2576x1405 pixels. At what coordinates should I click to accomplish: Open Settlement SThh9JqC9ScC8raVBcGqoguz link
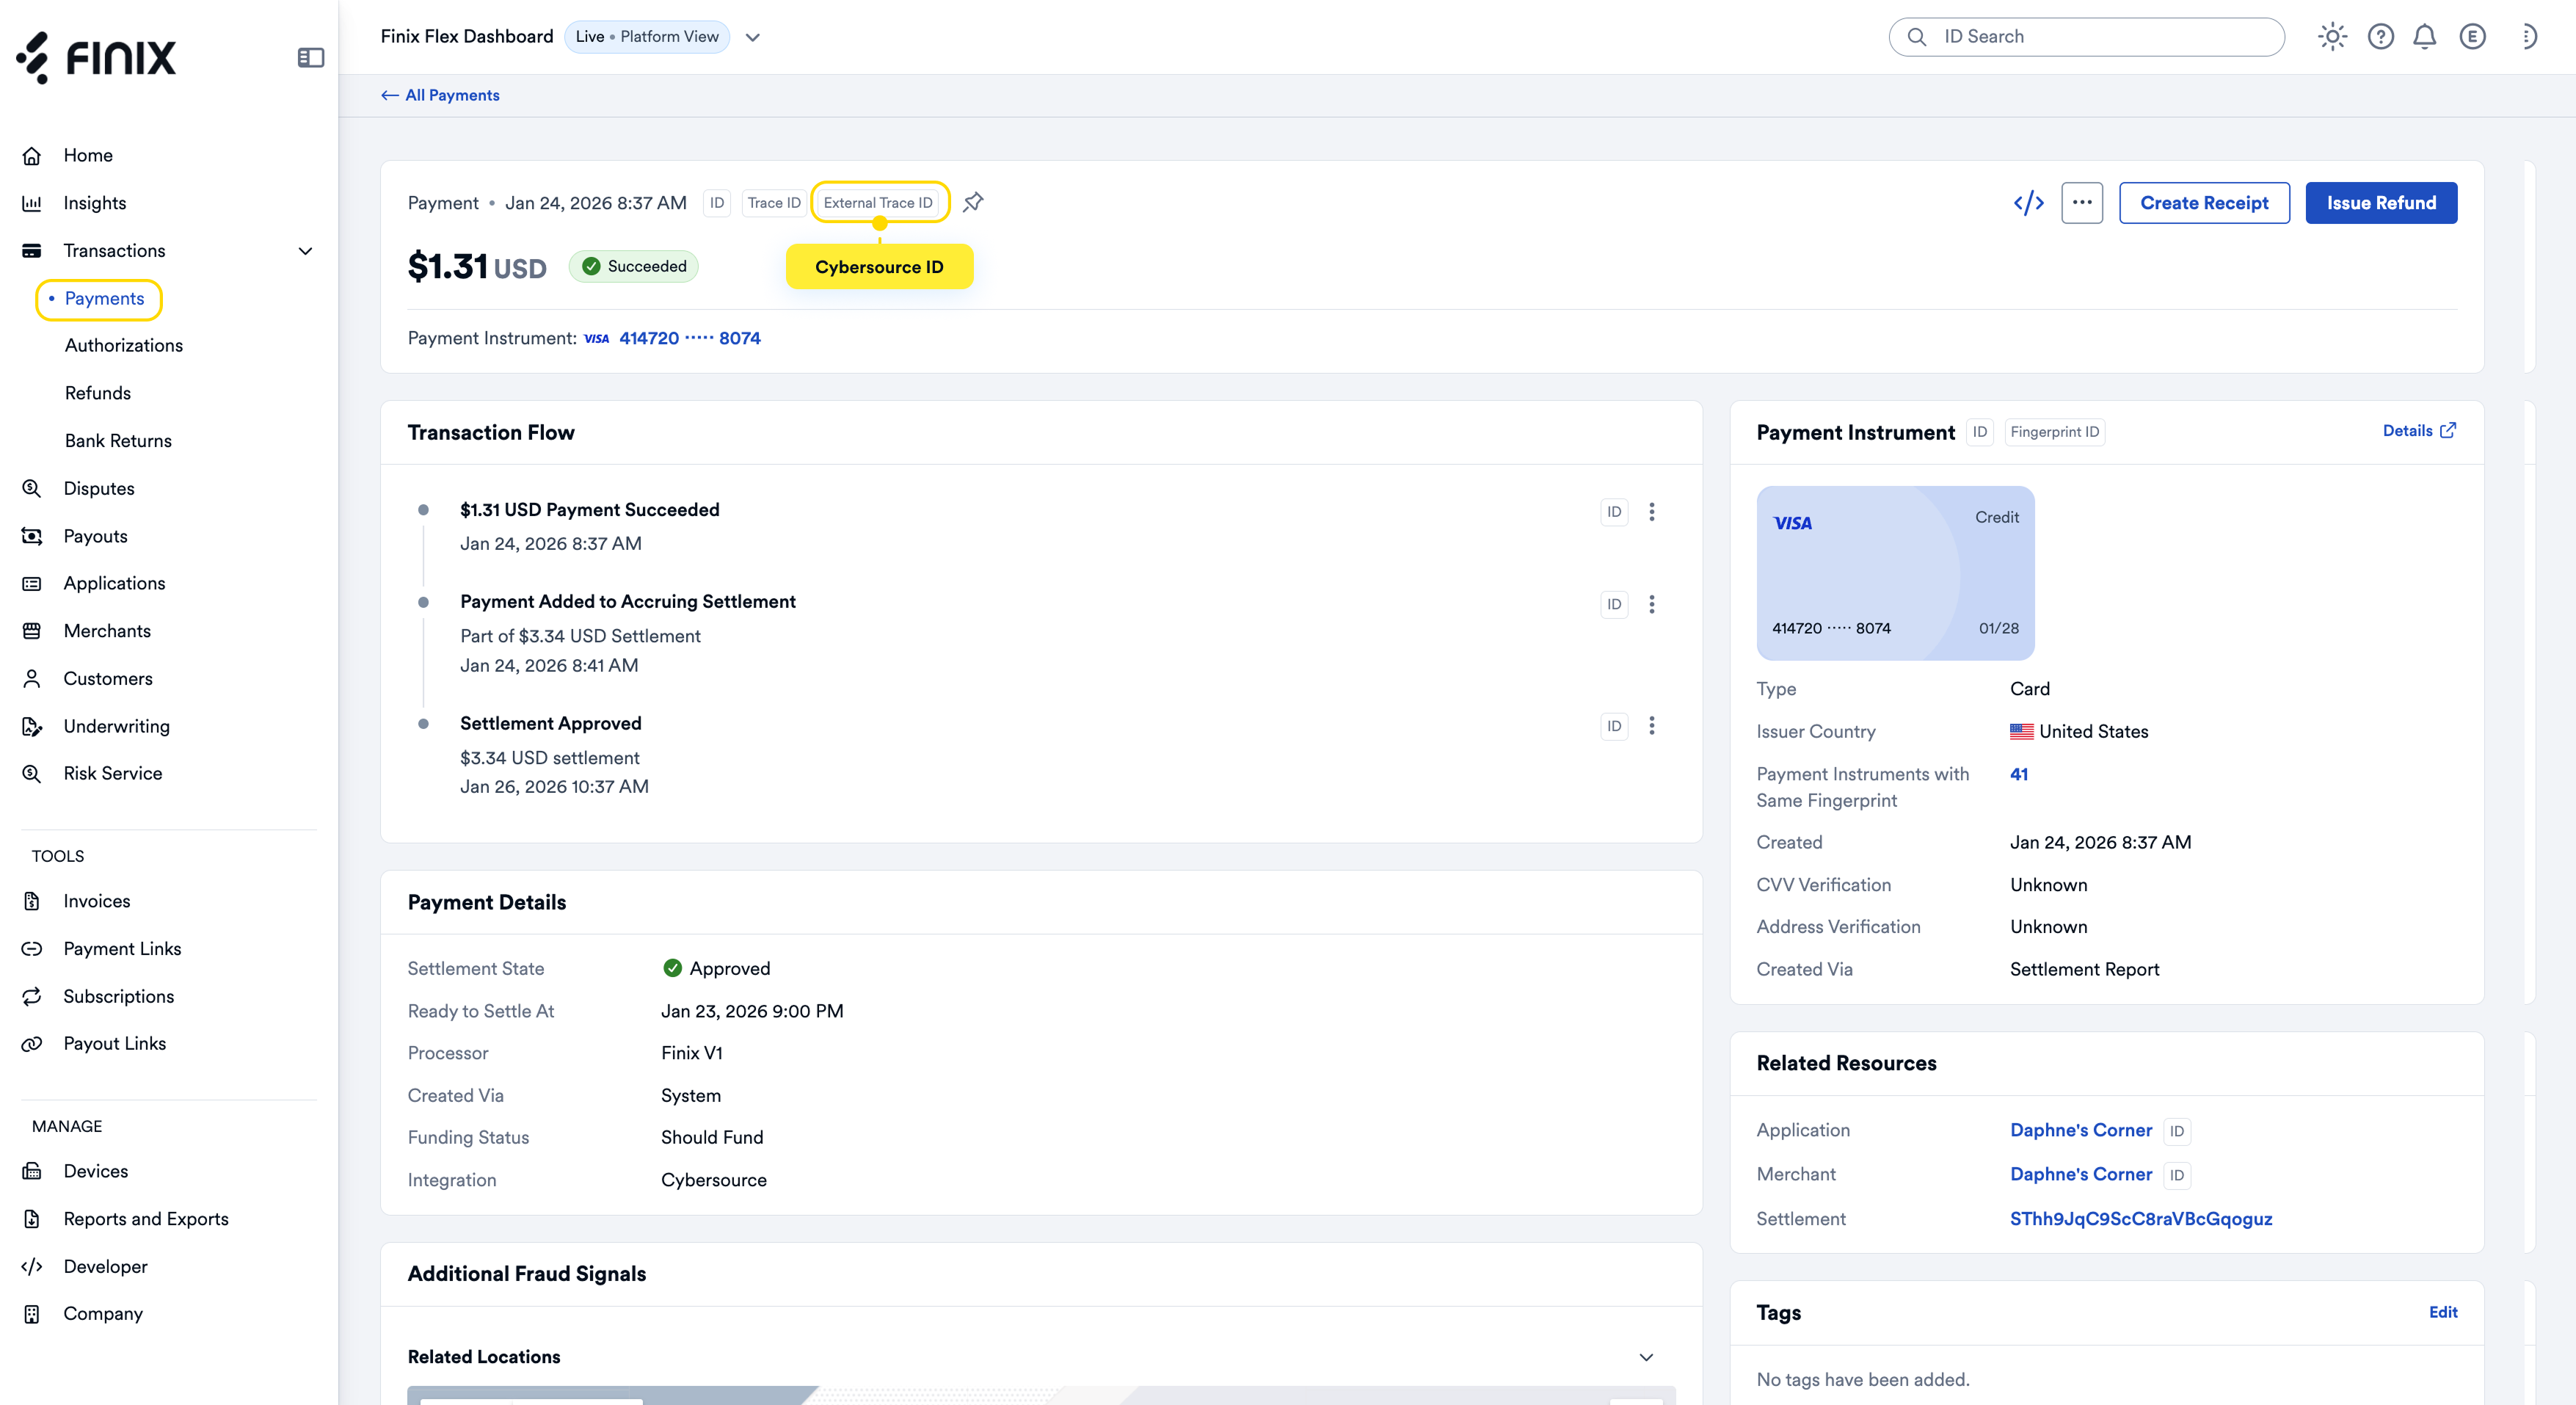(2141, 1220)
